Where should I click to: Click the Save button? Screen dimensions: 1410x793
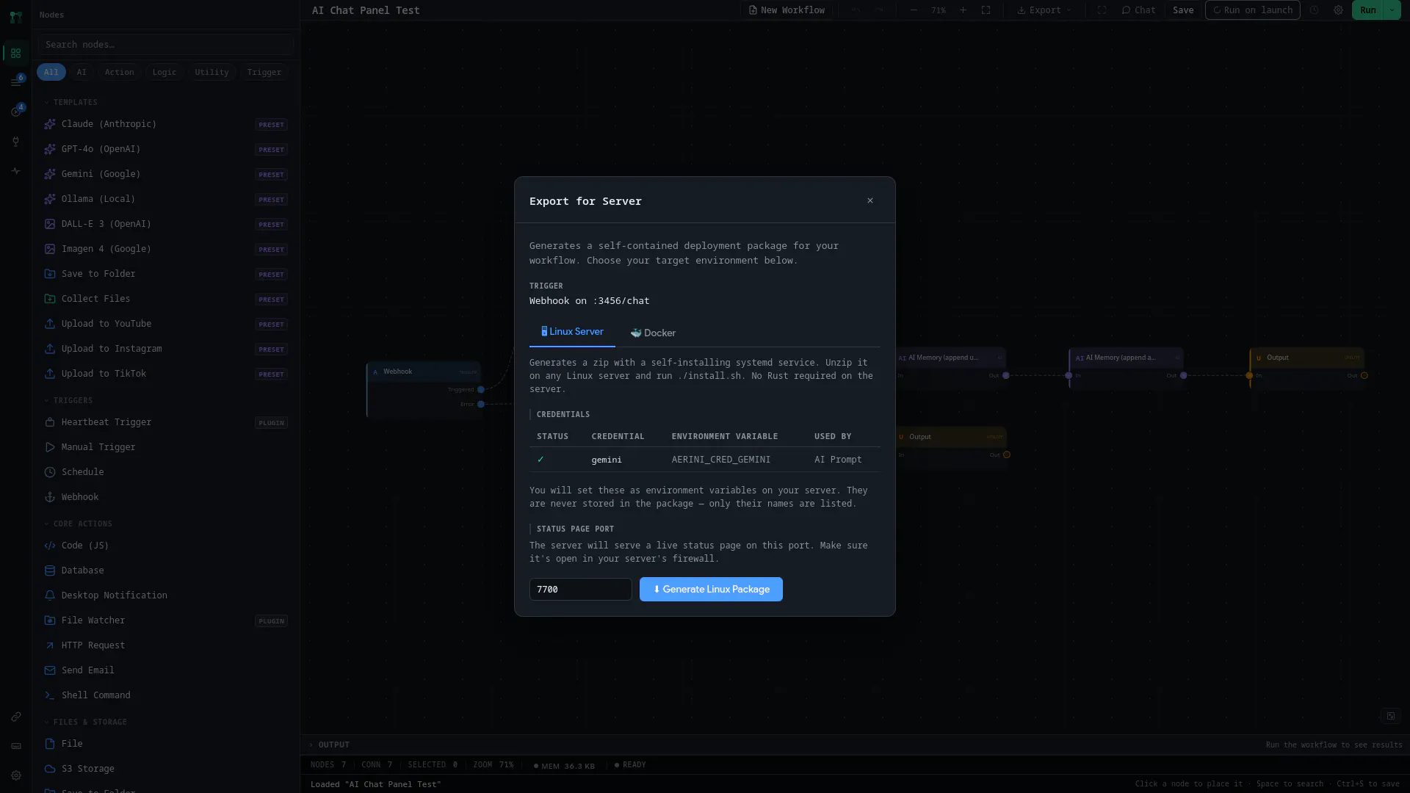click(x=1183, y=10)
